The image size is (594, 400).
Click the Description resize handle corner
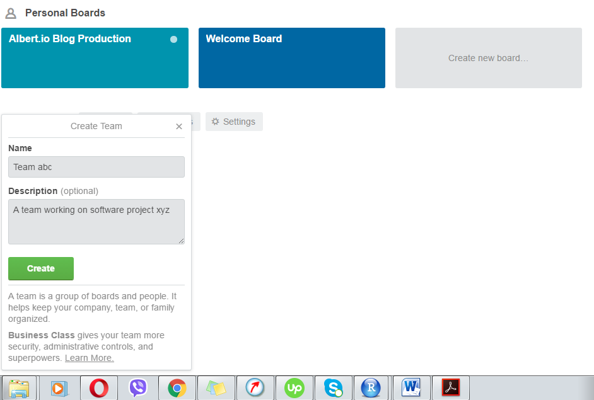click(x=181, y=241)
